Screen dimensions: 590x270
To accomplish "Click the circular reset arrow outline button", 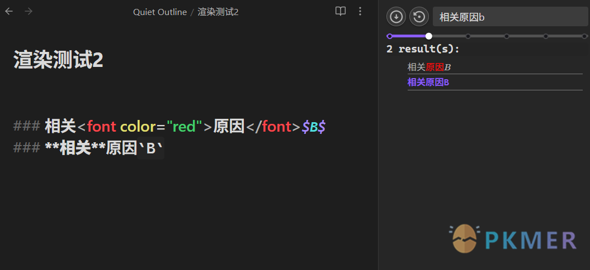I will pyautogui.click(x=419, y=17).
